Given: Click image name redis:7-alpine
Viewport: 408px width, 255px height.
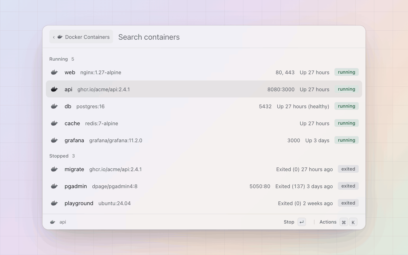Looking at the screenshot, I should 101,123.
